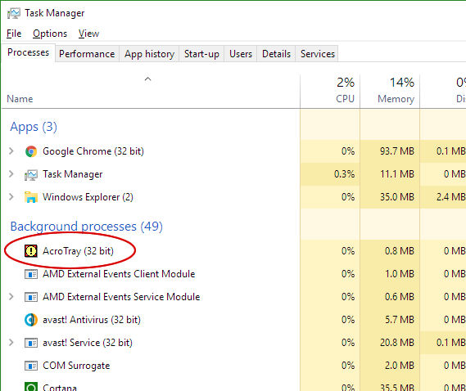Screen dimensions: 466x391
Task: Switch to the App history tab
Action: point(150,54)
